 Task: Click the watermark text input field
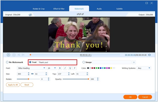pyautogui.click(x=57, y=62)
